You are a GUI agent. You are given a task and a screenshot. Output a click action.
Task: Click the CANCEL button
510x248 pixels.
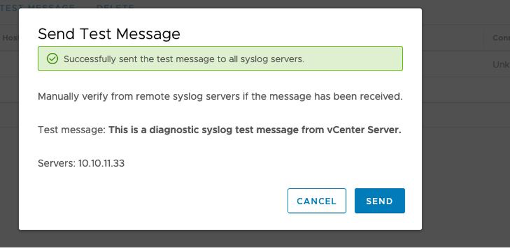(x=316, y=201)
